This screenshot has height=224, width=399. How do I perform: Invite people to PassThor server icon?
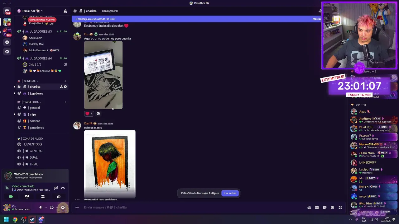point(65,11)
